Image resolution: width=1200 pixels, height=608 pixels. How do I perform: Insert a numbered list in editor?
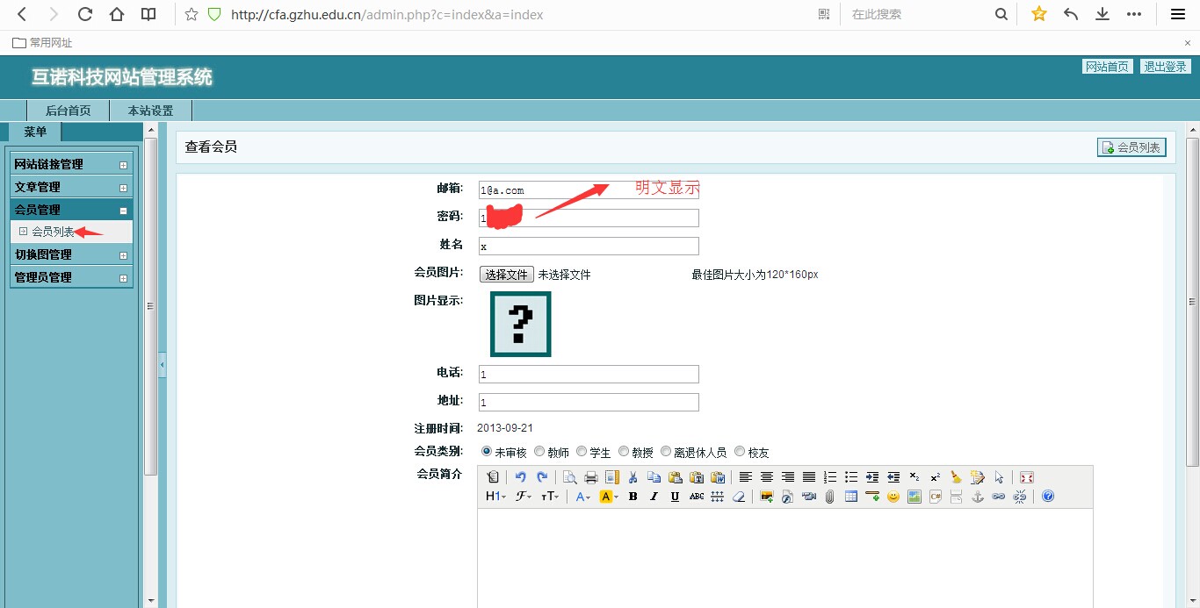(830, 477)
